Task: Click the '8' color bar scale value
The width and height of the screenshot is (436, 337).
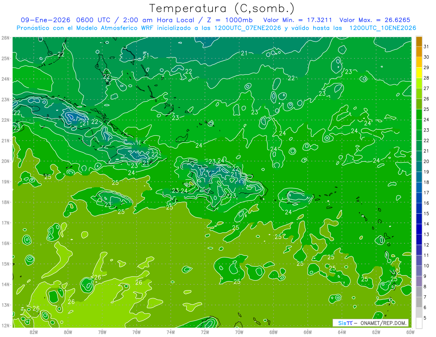Action: [x=425, y=286]
